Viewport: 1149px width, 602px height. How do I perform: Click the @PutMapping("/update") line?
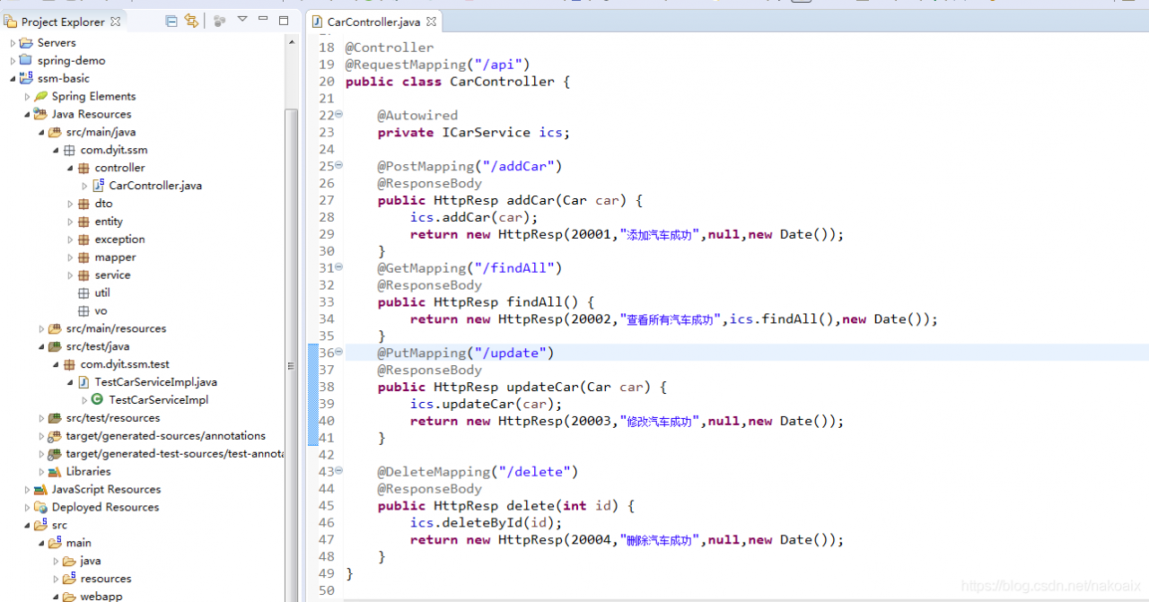pyautogui.click(x=465, y=353)
